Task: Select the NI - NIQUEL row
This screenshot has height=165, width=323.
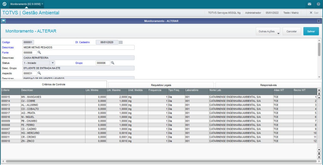Action: (x=159, y=117)
